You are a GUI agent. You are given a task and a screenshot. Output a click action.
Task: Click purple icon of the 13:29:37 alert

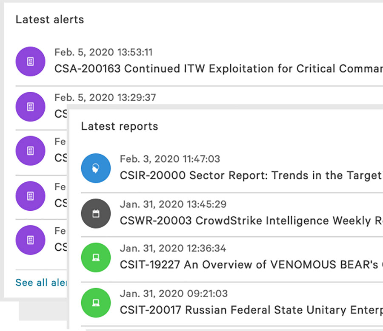(x=30, y=107)
